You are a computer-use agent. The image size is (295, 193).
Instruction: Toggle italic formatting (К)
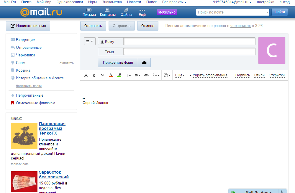click(x=94, y=75)
